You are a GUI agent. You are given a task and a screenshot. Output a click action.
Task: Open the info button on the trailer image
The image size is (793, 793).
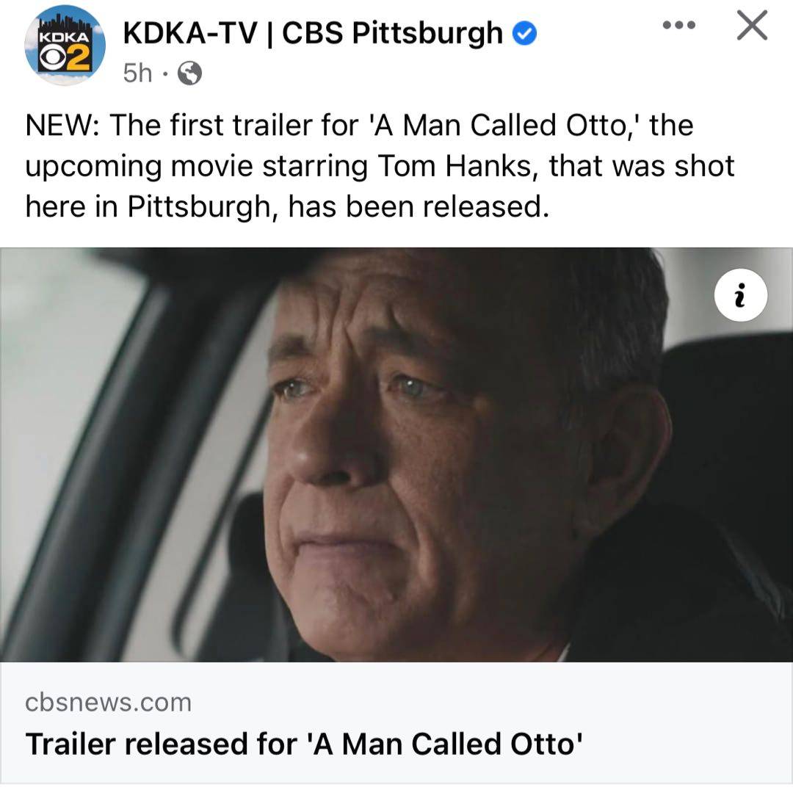(741, 295)
